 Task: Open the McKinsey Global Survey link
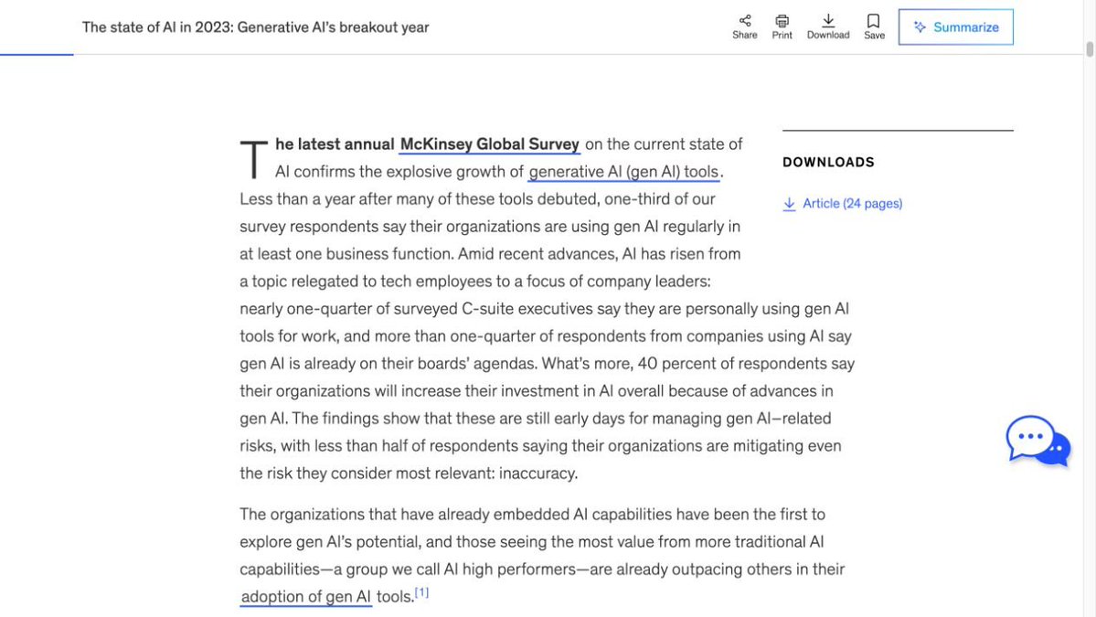tap(489, 144)
